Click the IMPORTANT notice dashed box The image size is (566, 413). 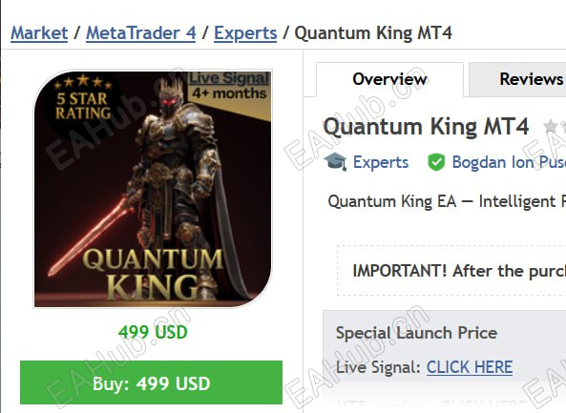(451, 271)
